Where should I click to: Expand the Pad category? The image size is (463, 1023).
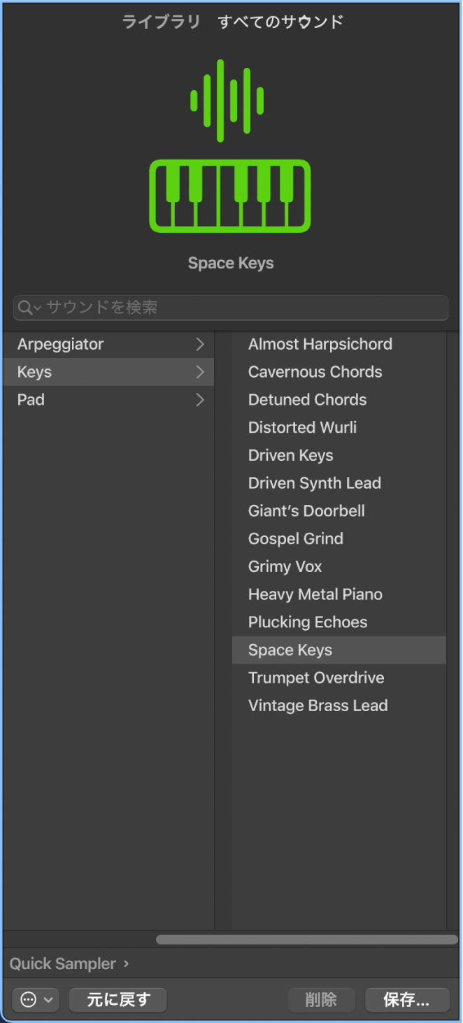coord(201,399)
